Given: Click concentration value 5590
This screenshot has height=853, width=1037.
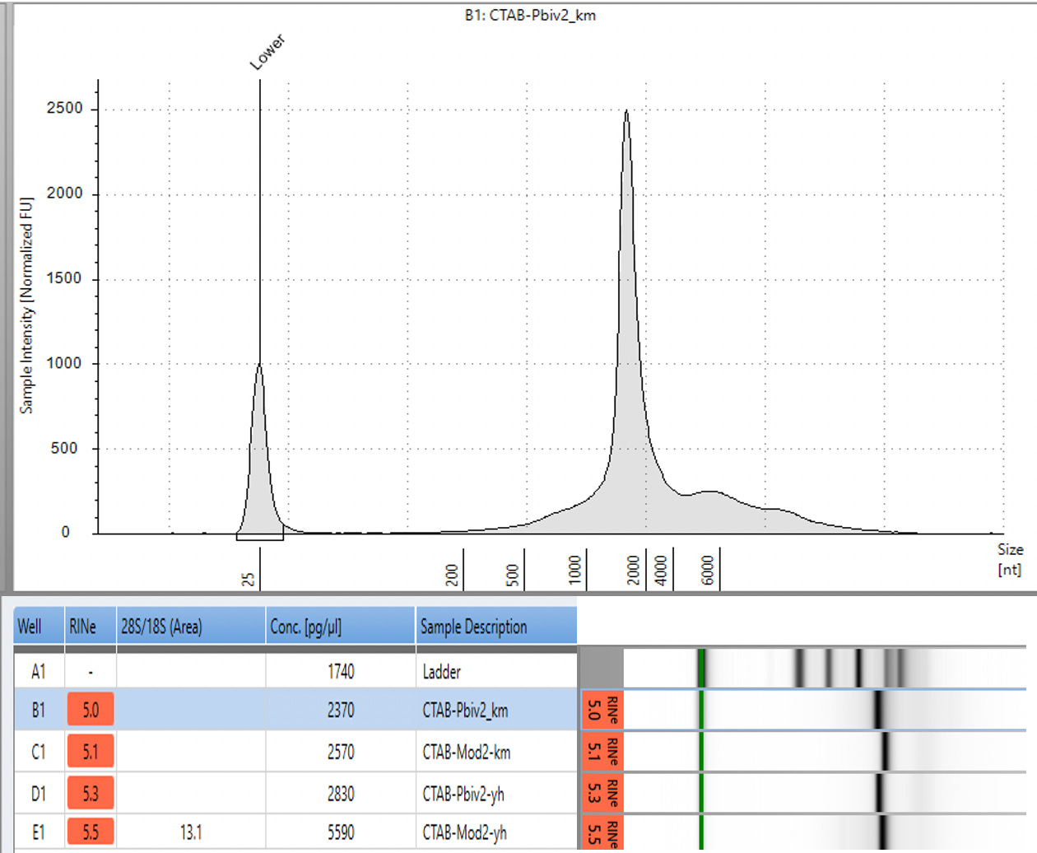Looking at the screenshot, I should coord(341,832).
